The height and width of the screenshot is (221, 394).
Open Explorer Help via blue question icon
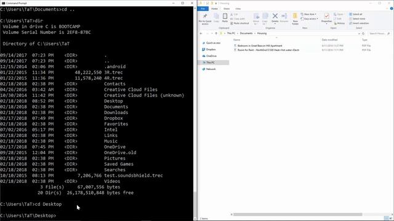click(392, 9)
